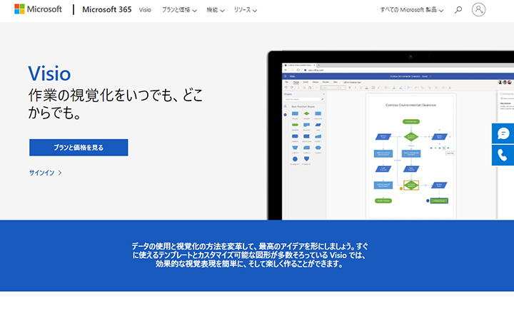This screenshot has width=514, height=321.
Task: Follow the サインイン link
Action: point(45,173)
